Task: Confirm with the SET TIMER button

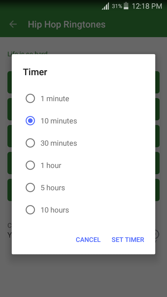Action: (x=128, y=239)
